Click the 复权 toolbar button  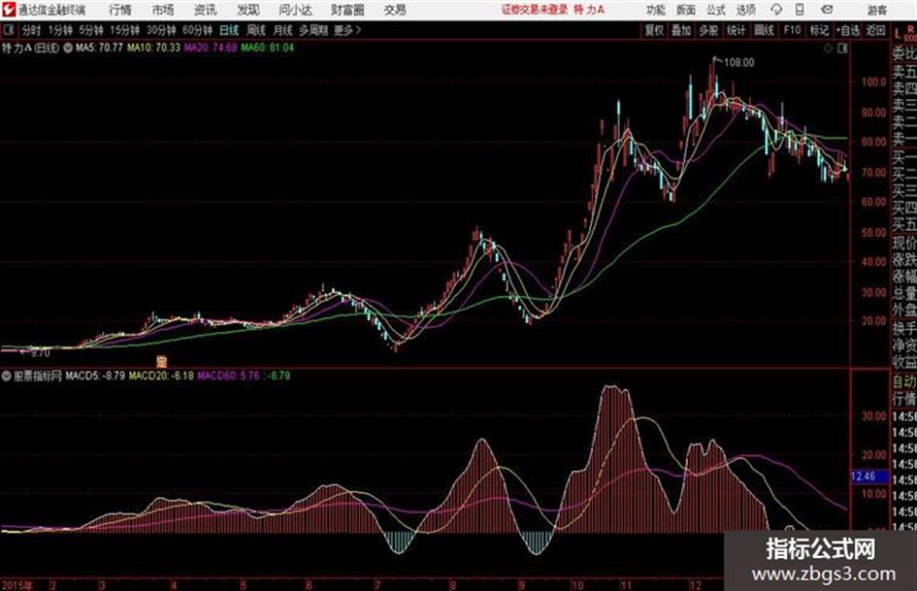(654, 30)
